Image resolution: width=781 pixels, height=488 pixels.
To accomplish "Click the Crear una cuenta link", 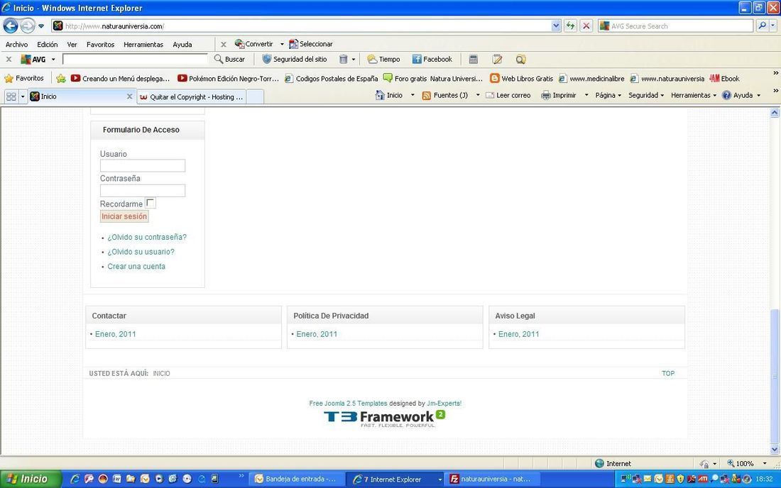I will click(136, 267).
